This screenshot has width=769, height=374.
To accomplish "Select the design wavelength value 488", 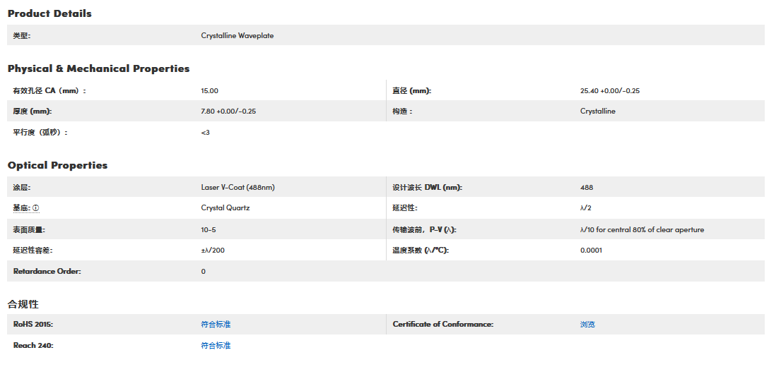I will tap(587, 188).
